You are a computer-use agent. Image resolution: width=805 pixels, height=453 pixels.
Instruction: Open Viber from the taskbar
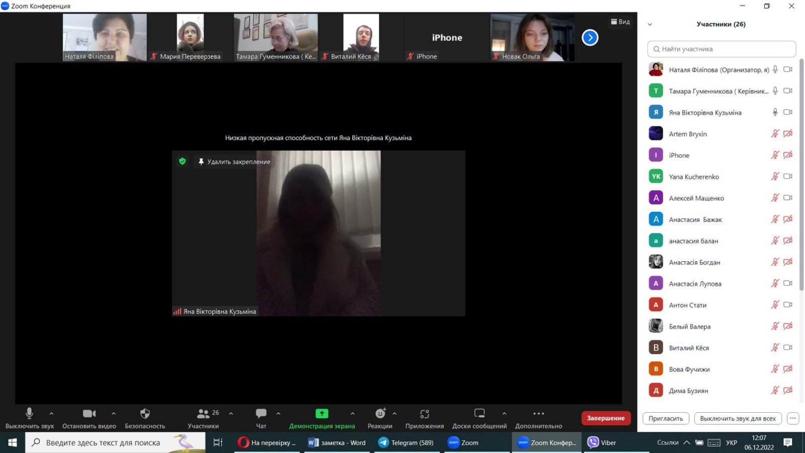tap(602, 442)
